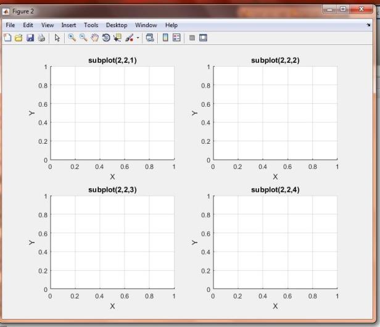This screenshot has height=327, width=380.
Task: Click the MATLAB logo in the title bar
Action: pyautogui.click(x=6, y=12)
